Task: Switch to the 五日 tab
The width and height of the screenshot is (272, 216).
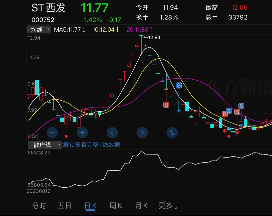Action: point(64,206)
